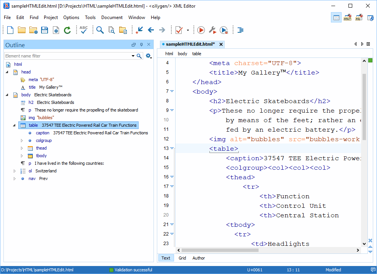Image resolution: width=377 pixels, height=274 pixels.
Task: Debug transformation scenario icon
Action: tap(224, 30)
